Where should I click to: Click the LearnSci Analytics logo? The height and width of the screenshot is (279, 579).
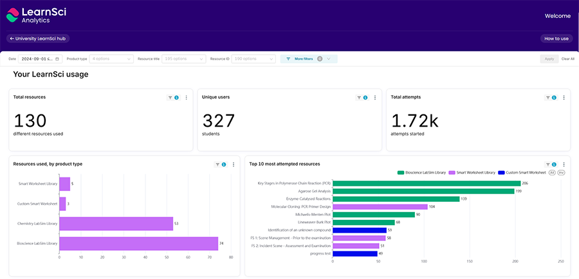pyautogui.click(x=36, y=15)
